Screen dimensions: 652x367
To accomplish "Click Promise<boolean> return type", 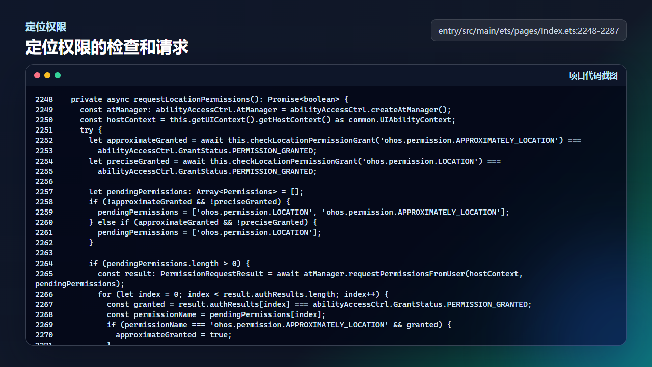I will pos(304,99).
